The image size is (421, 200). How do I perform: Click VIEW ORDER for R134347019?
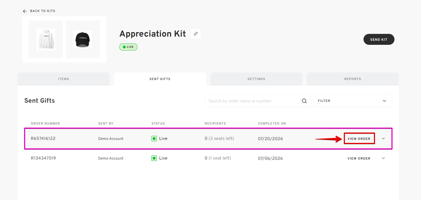(x=359, y=158)
